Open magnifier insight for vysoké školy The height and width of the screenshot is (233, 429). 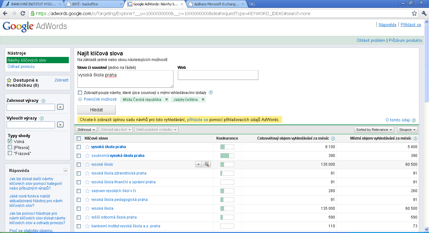(x=206, y=164)
